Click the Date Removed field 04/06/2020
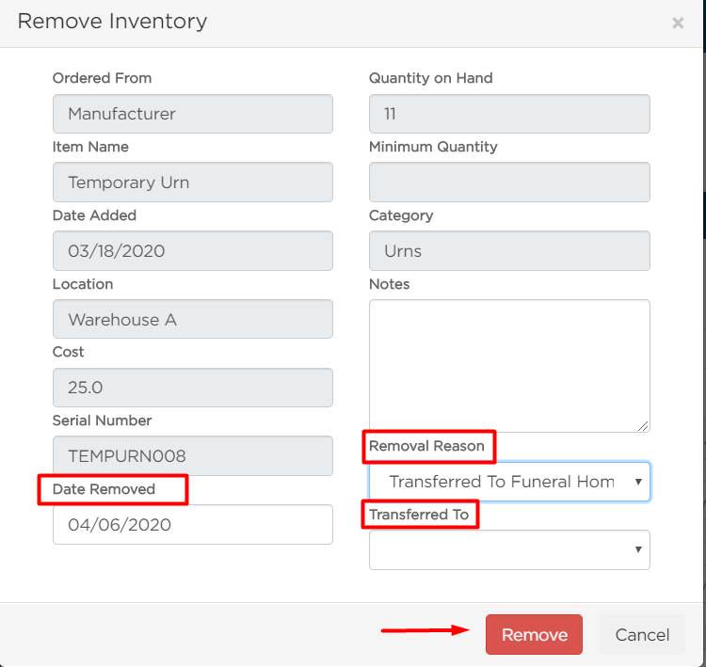Image resolution: width=706 pixels, height=667 pixels. (193, 524)
